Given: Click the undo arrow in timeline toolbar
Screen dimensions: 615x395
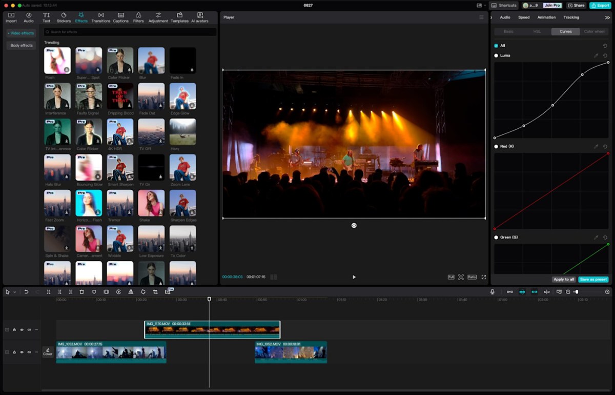Looking at the screenshot, I should tap(26, 292).
